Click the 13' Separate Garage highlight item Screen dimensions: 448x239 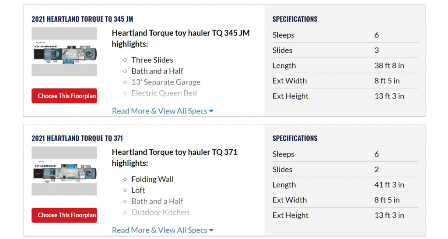coord(166,82)
